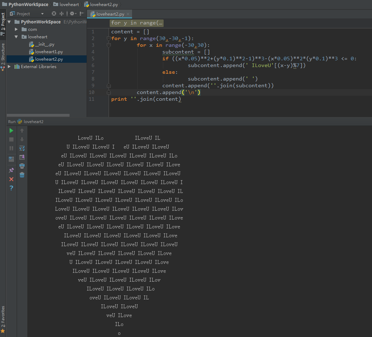The image size is (372, 337).
Task: Click the scroll to end console icon
Action: pos(22,157)
